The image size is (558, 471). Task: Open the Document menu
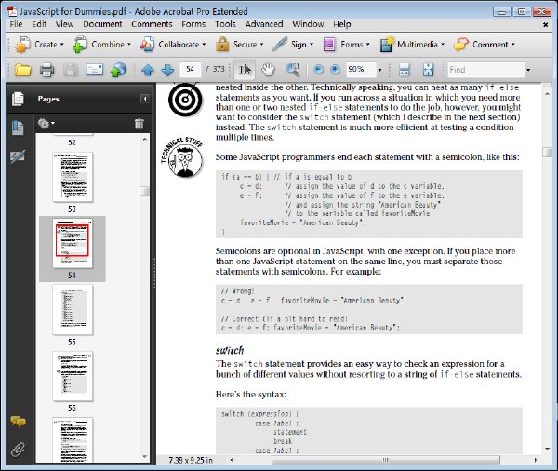click(x=102, y=24)
